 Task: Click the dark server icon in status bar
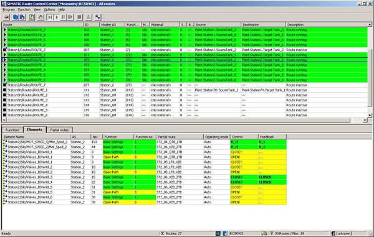tap(218, 233)
